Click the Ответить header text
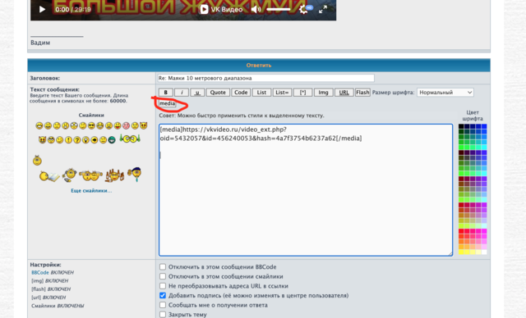Screen dimensions: 526x318 pos(259,66)
